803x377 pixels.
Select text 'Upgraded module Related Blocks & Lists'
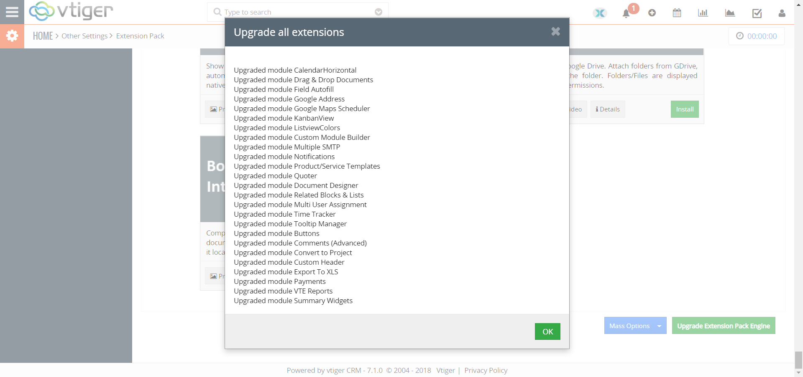[x=299, y=195]
